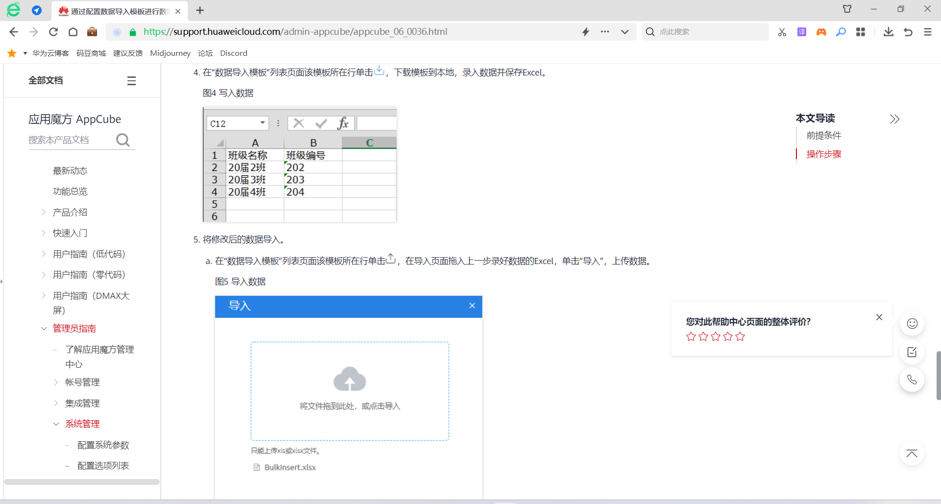Open 了解应用魔方管理中心 page
This screenshot has width=941, height=504.
pyautogui.click(x=99, y=357)
